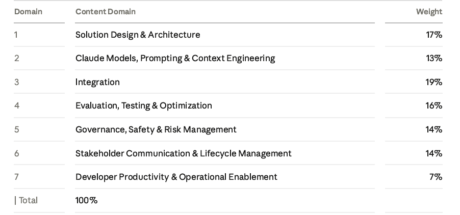The width and height of the screenshot is (460, 215).
Task: Click Developer Productivity & Operational Enablement
Action: [x=176, y=177]
